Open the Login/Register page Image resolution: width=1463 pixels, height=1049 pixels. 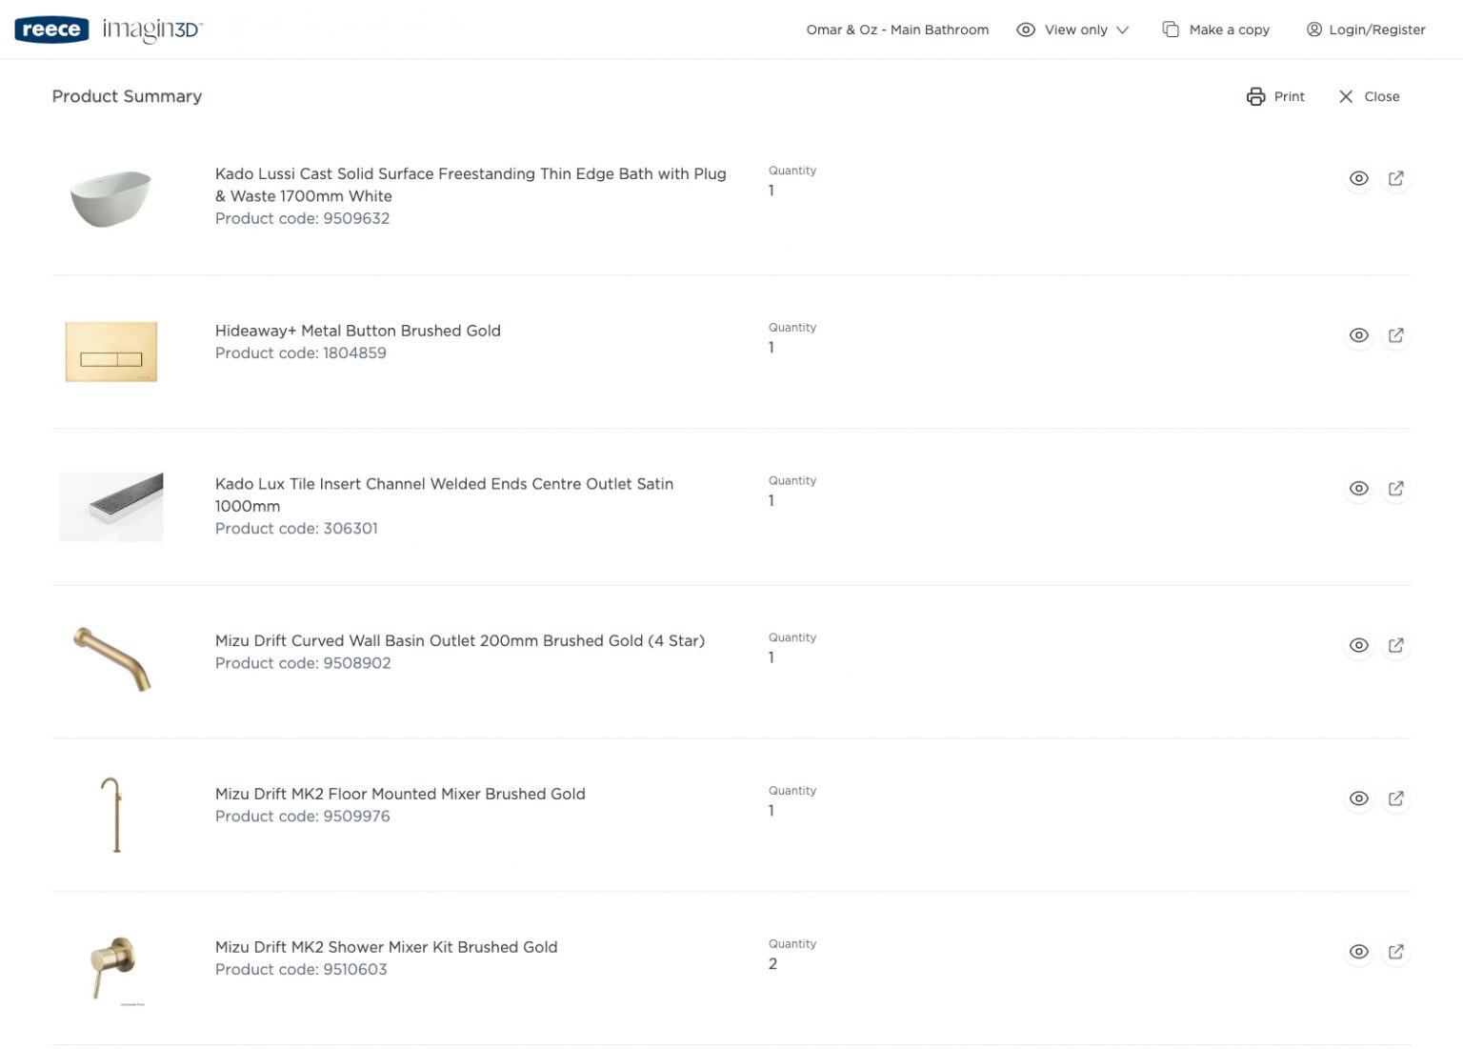click(1365, 30)
